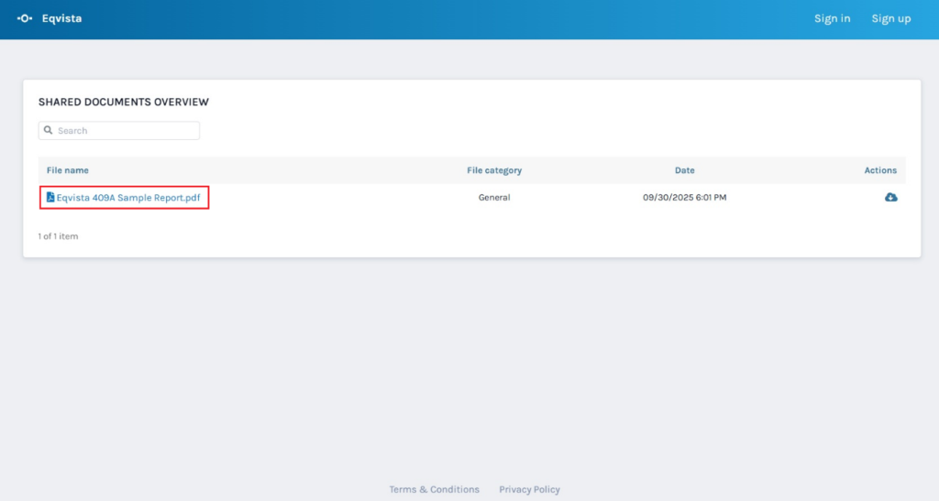Click the PDF file type icon
Image resolution: width=939 pixels, height=501 pixels.
click(x=50, y=197)
